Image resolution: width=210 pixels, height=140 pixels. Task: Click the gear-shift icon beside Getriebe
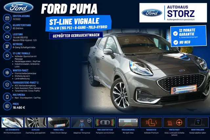(7, 46)
